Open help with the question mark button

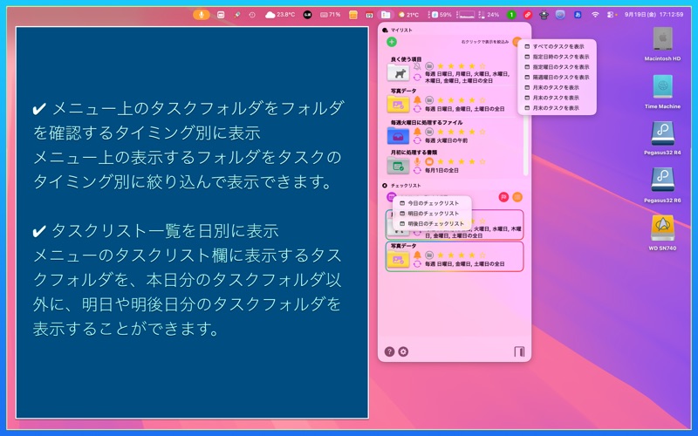point(389,351)
